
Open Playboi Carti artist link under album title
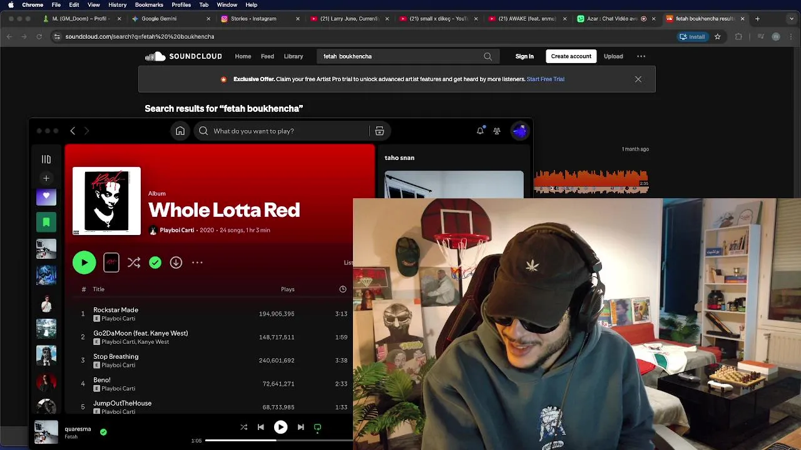tap(177, 230)
